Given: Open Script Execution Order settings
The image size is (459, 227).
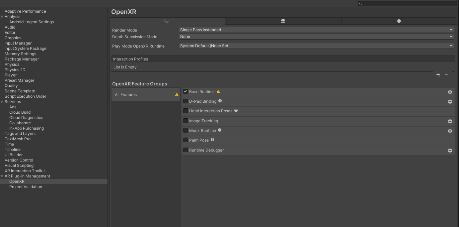Looking at the screenshot, I should [26, 96].
